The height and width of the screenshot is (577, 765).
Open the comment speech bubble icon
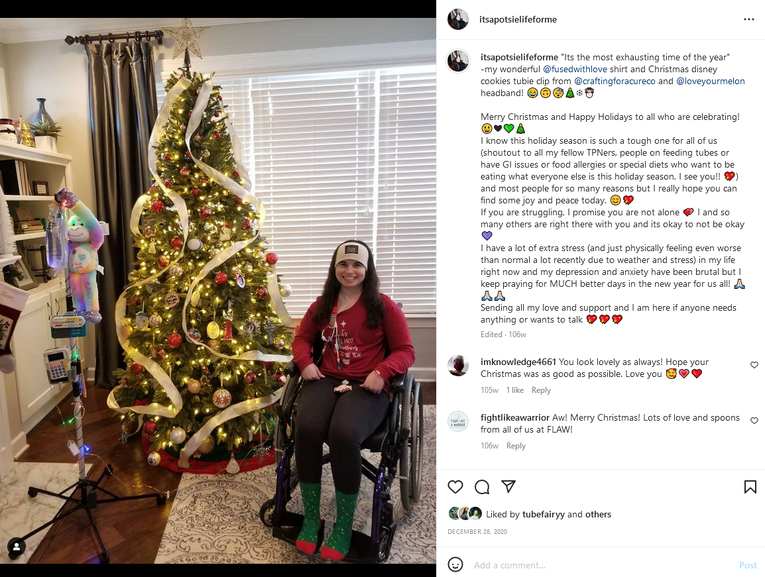[x=482, y=487]
